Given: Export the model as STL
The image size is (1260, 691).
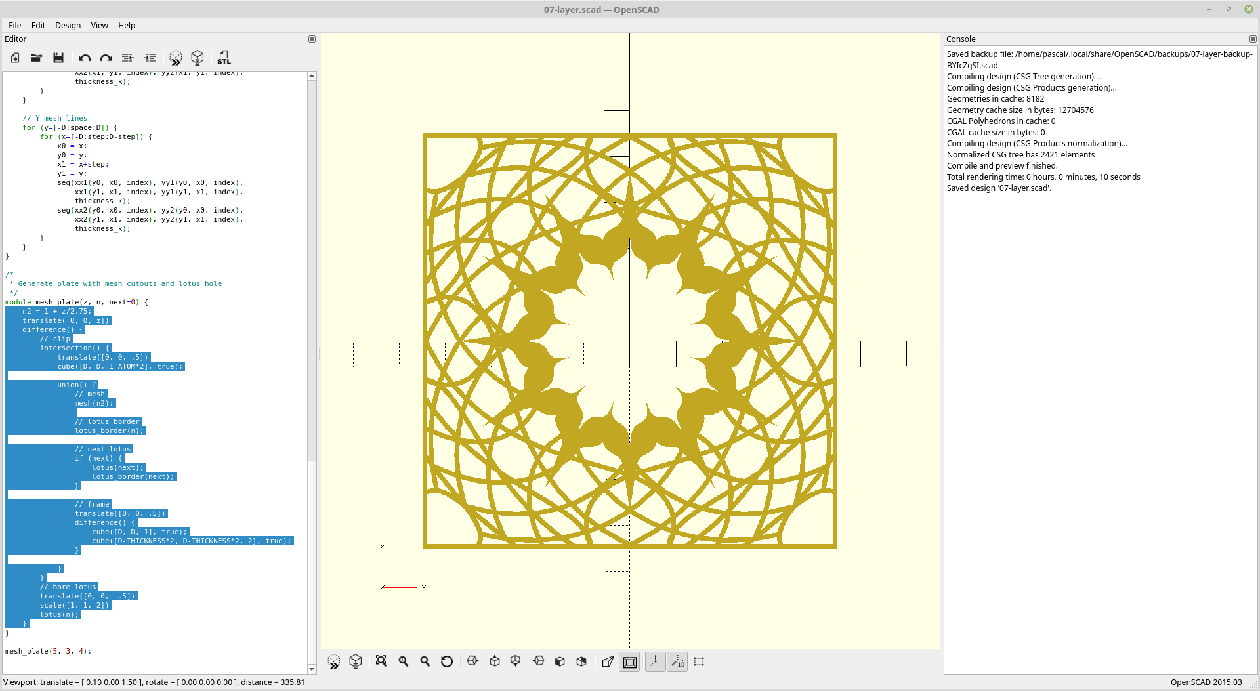Looking at the screenshot, I should [224, 58].
